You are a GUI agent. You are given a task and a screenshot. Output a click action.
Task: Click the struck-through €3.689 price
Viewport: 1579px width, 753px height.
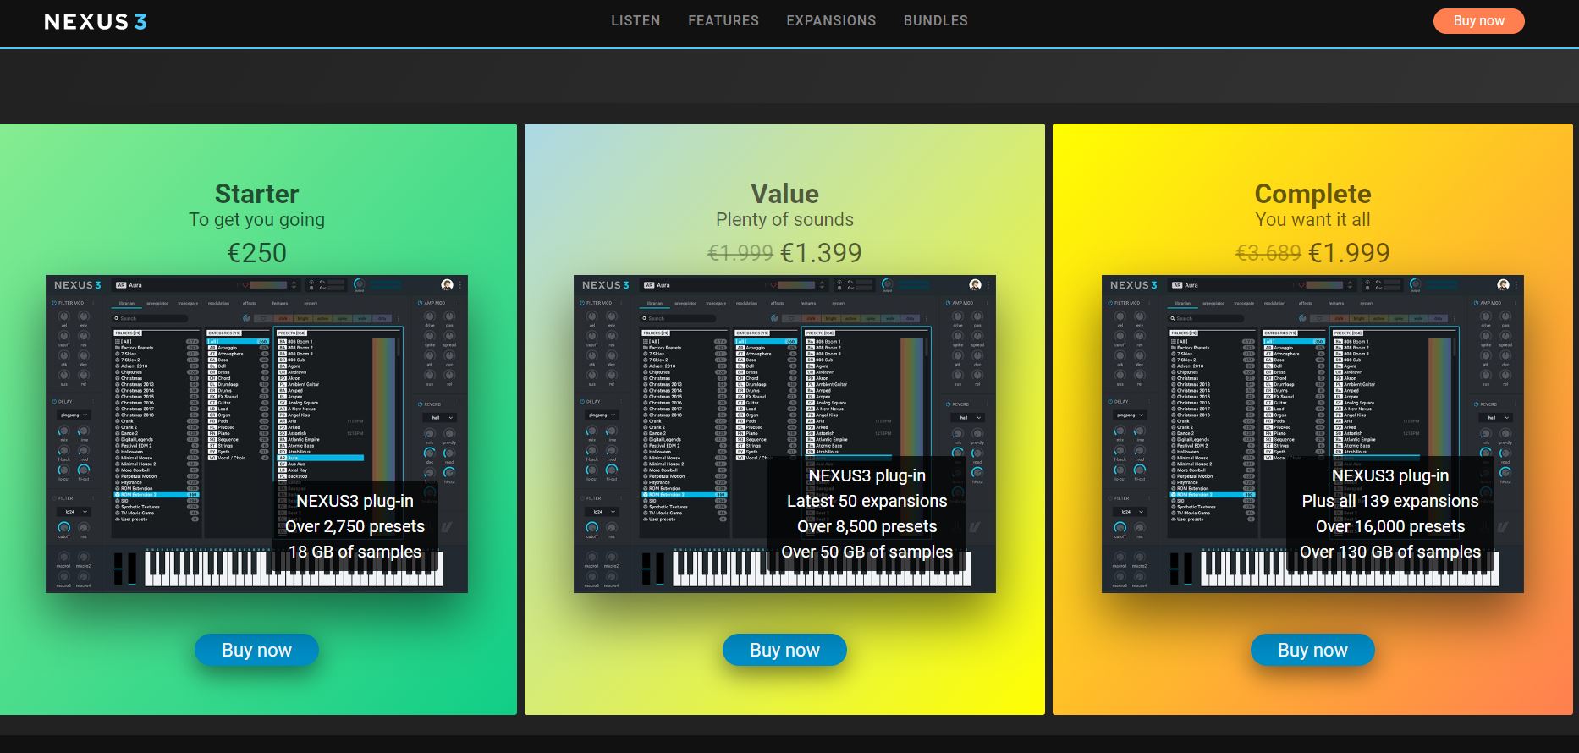(1268, 252)
